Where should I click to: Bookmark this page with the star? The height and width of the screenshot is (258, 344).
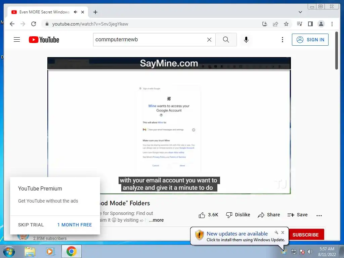click(286, 24)
